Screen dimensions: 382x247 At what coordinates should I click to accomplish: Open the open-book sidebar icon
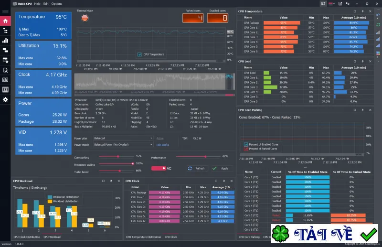(5, 80)
